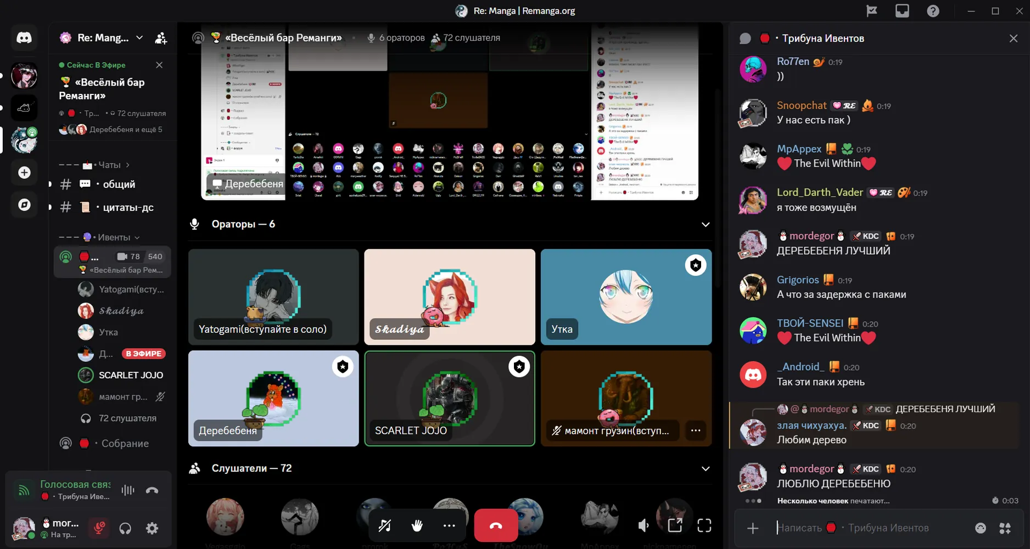Click red disconnect button in stage controls
1030x549 pixels.
(496, 525)
